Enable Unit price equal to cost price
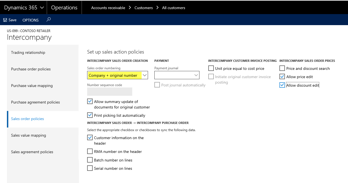The image size is (348, 183). click(211, 68)
